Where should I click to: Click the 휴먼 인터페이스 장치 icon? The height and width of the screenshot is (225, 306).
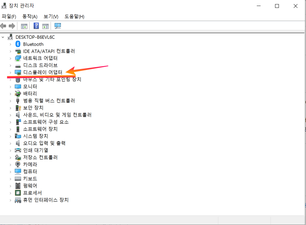pos(18,200)
